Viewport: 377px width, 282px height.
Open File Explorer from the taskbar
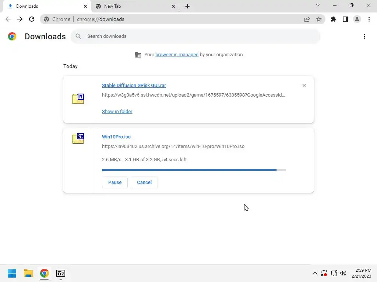[x=28, y=273]
